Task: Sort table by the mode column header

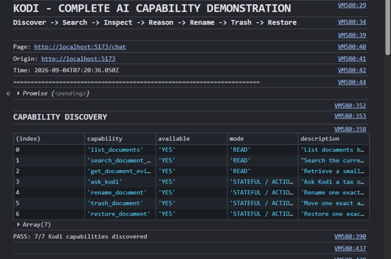Action: (262, 138)
